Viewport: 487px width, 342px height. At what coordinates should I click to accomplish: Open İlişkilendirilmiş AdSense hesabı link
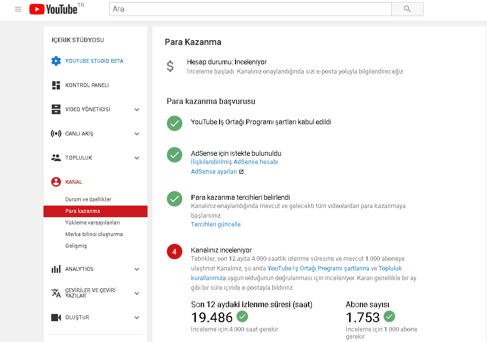click(234, 162)
